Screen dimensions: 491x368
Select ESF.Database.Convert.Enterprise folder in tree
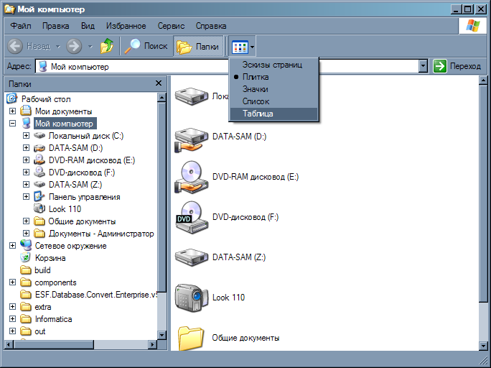(95, 295)
